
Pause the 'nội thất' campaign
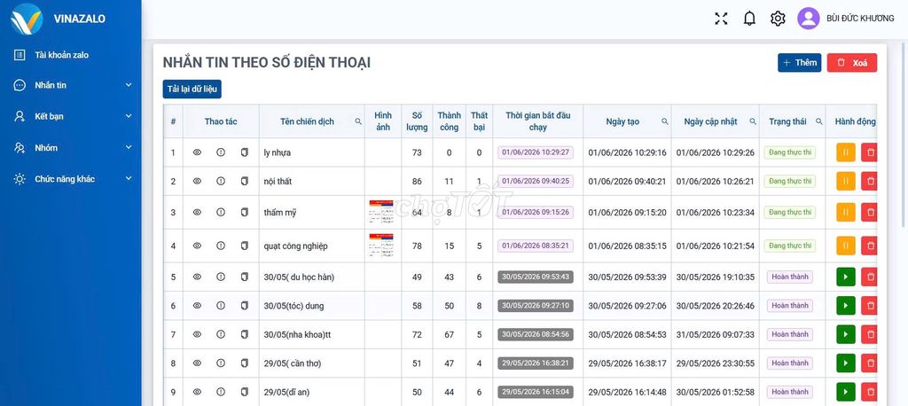pyautogui.click(x=845, y=181)
